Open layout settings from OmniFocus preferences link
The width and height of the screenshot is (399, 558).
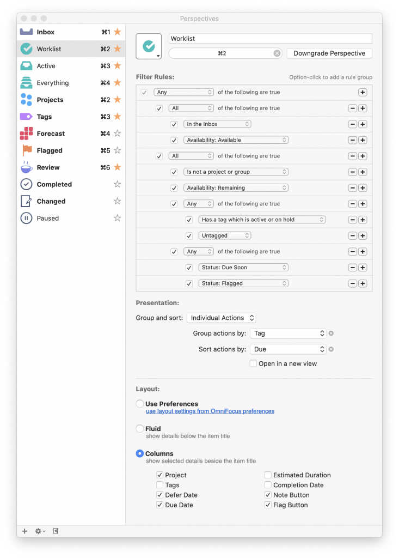point(210,411)
